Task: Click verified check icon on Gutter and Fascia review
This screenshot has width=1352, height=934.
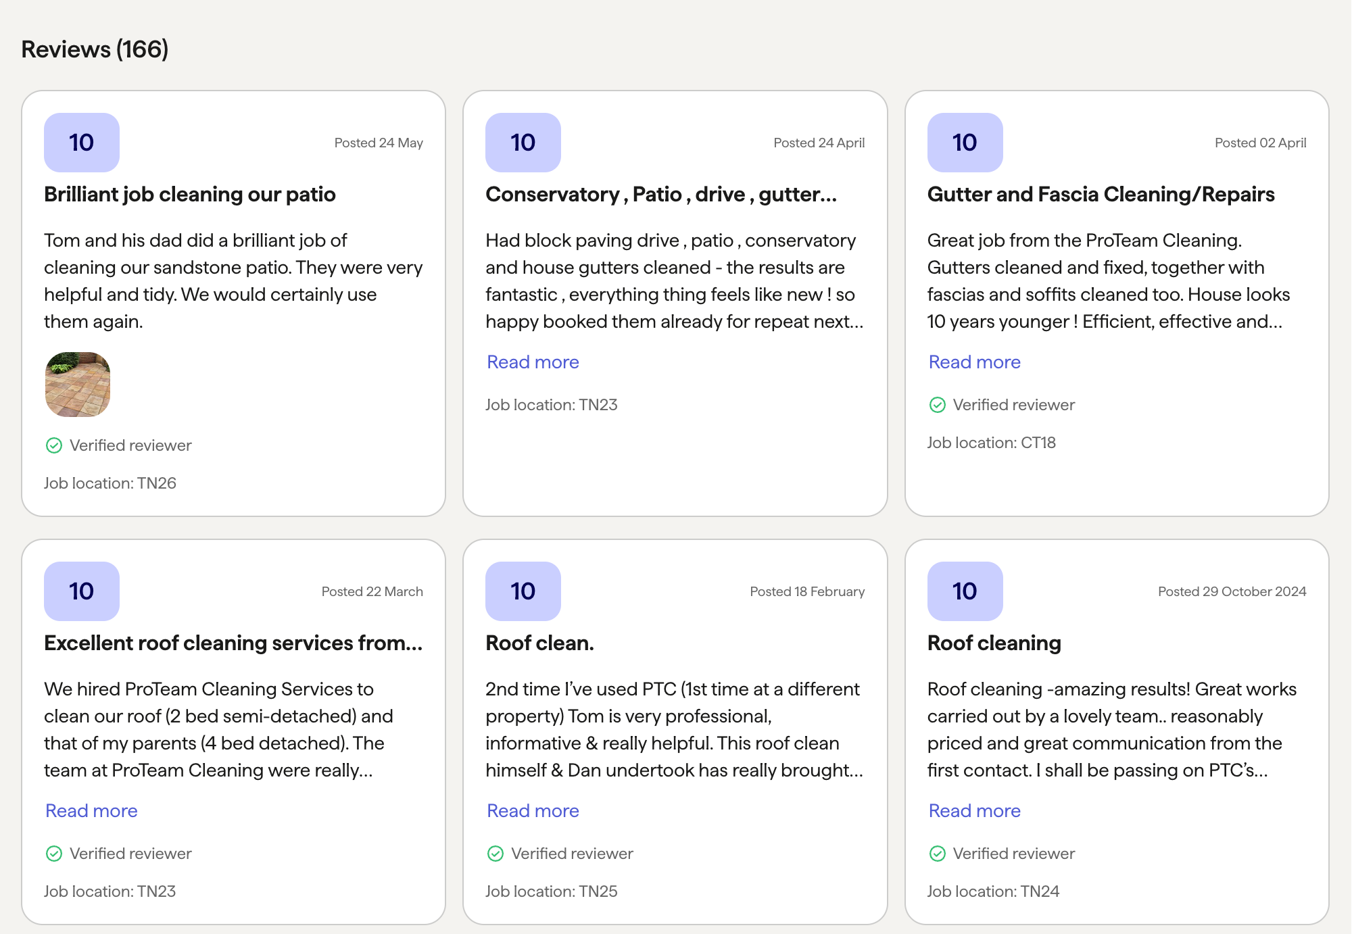Action: (x=937, y=405)
